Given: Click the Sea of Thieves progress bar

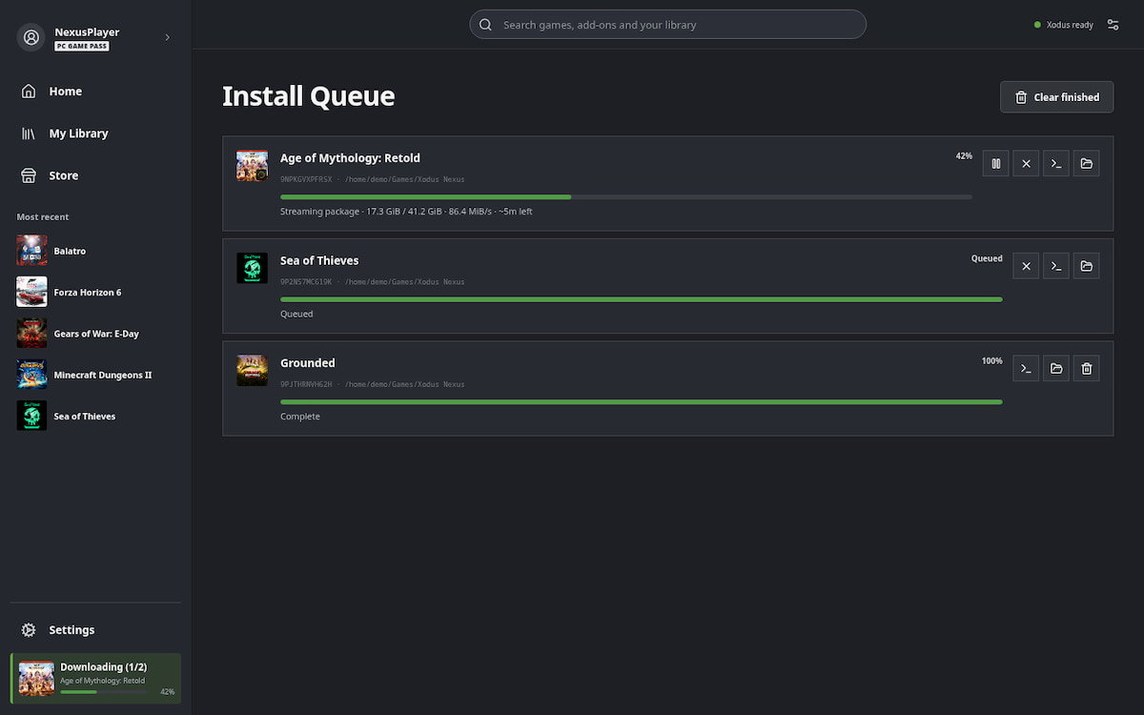Looking at the screenshot, I should click(641, 299).
